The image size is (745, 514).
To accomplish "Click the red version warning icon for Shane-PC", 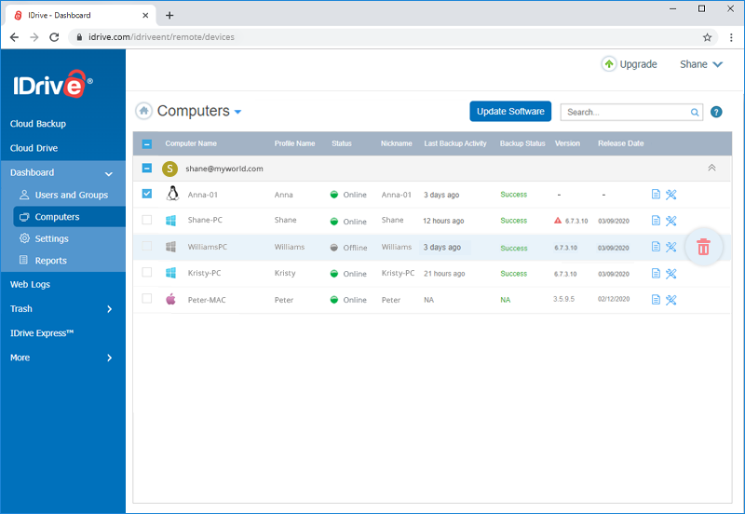I will click(558, 221).
